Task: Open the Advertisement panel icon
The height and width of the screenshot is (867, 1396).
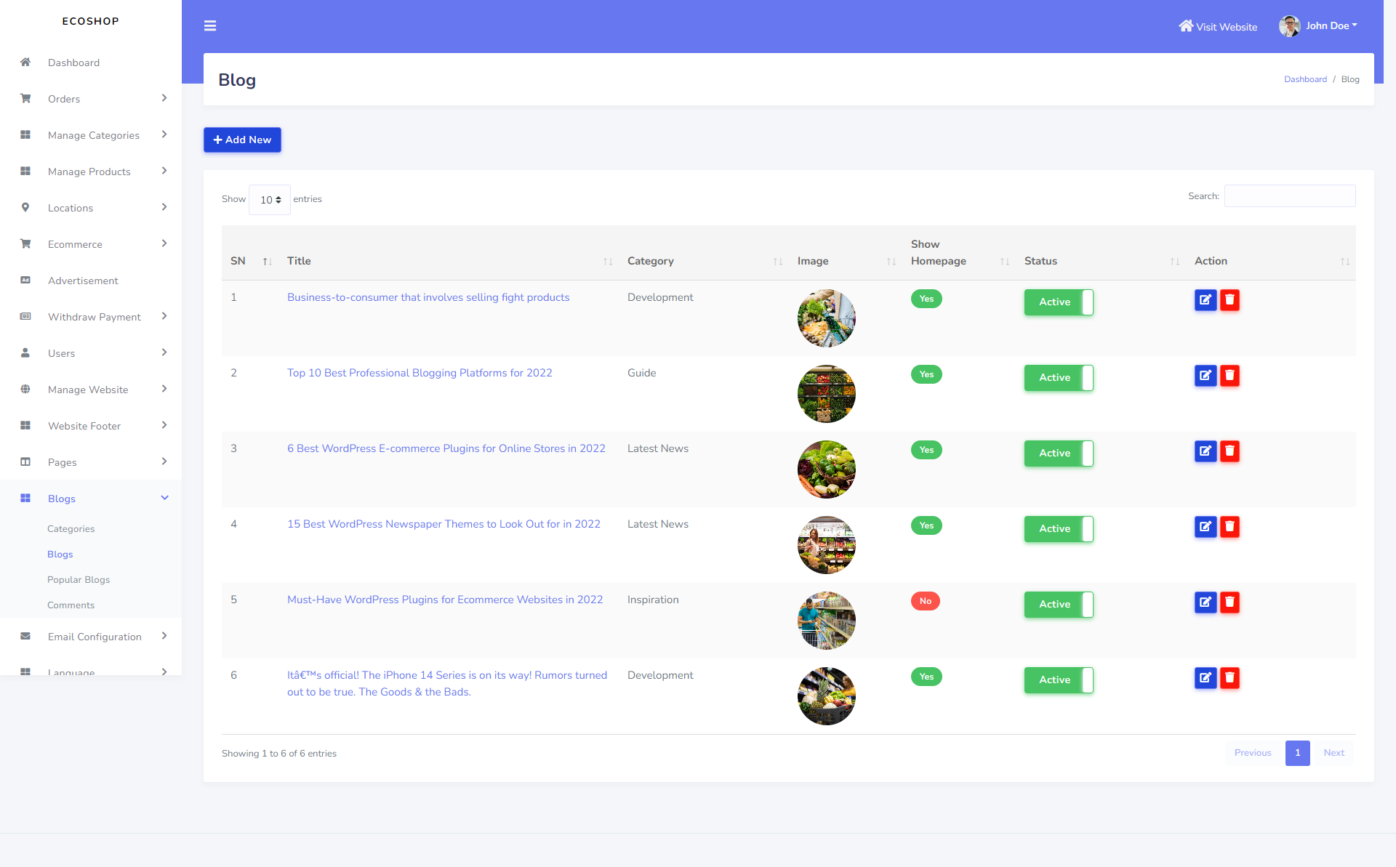Action: pos(25,281)
